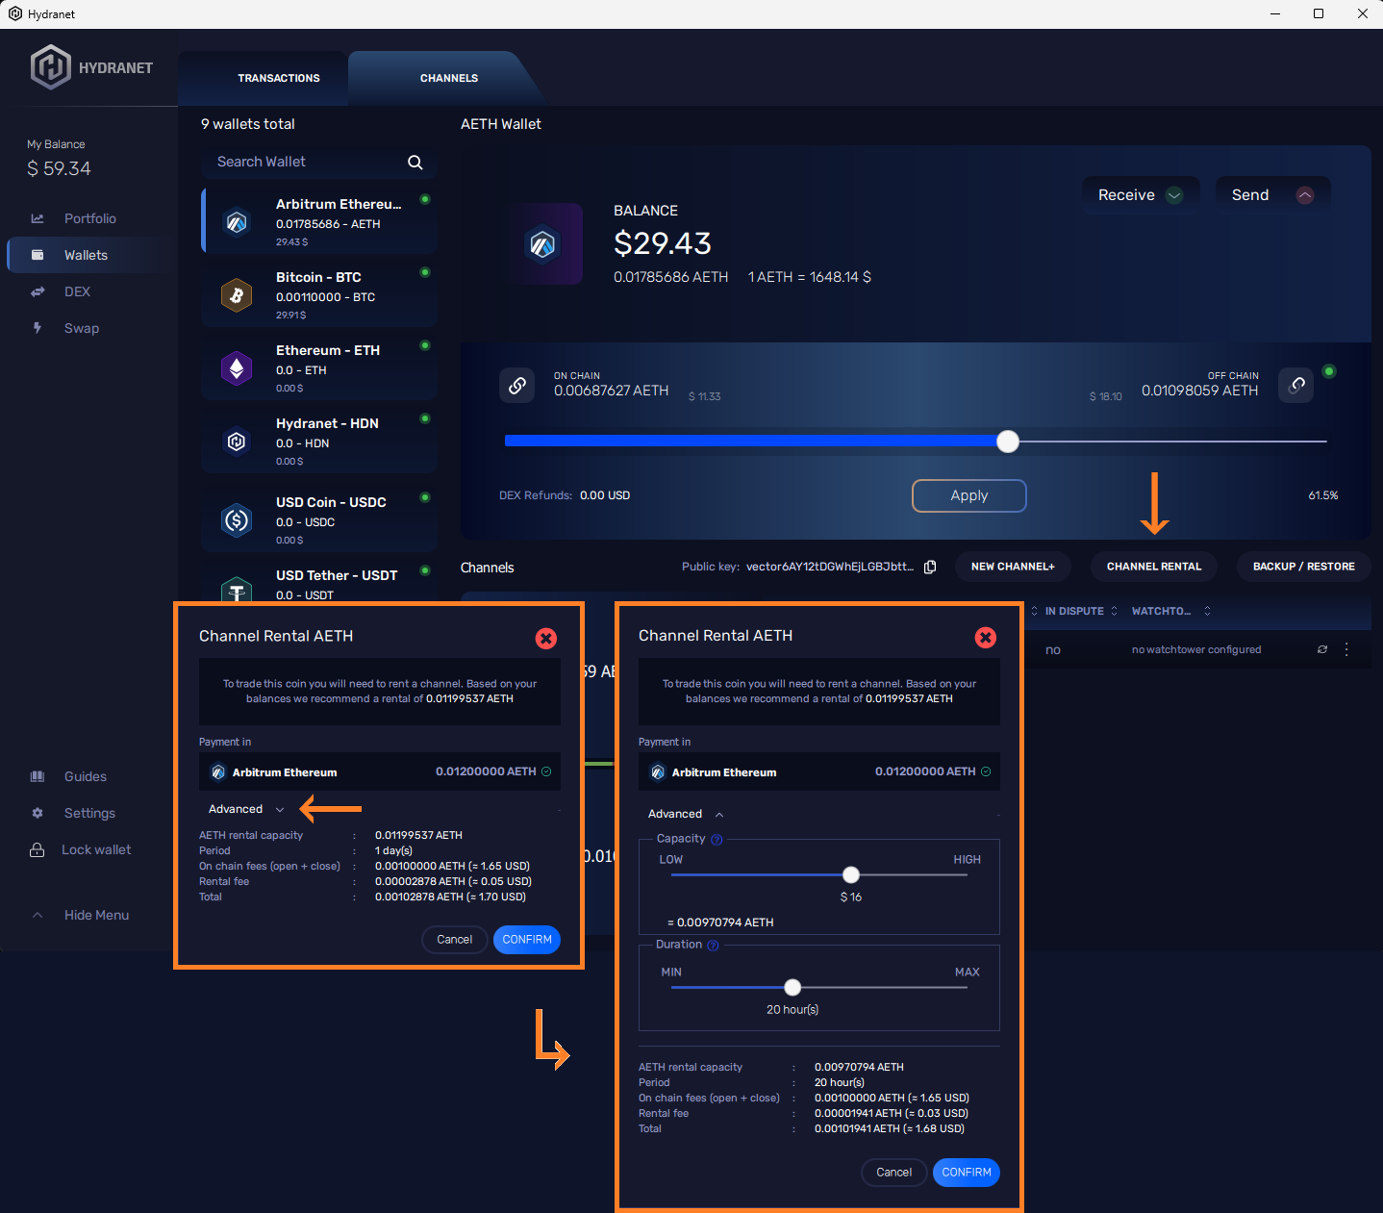
Task: Expand Advanced in the collapsed rental dialog
Action: coord(246,809)
